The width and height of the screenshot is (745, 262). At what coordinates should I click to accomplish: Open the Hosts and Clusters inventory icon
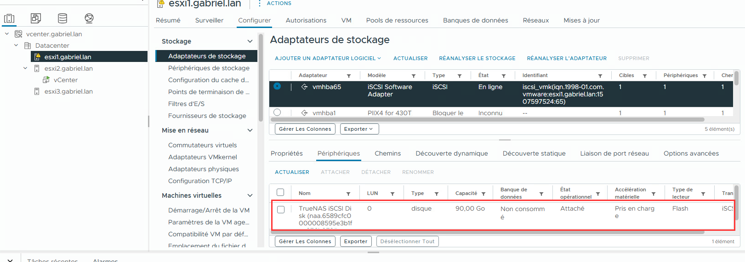point(9,18)
